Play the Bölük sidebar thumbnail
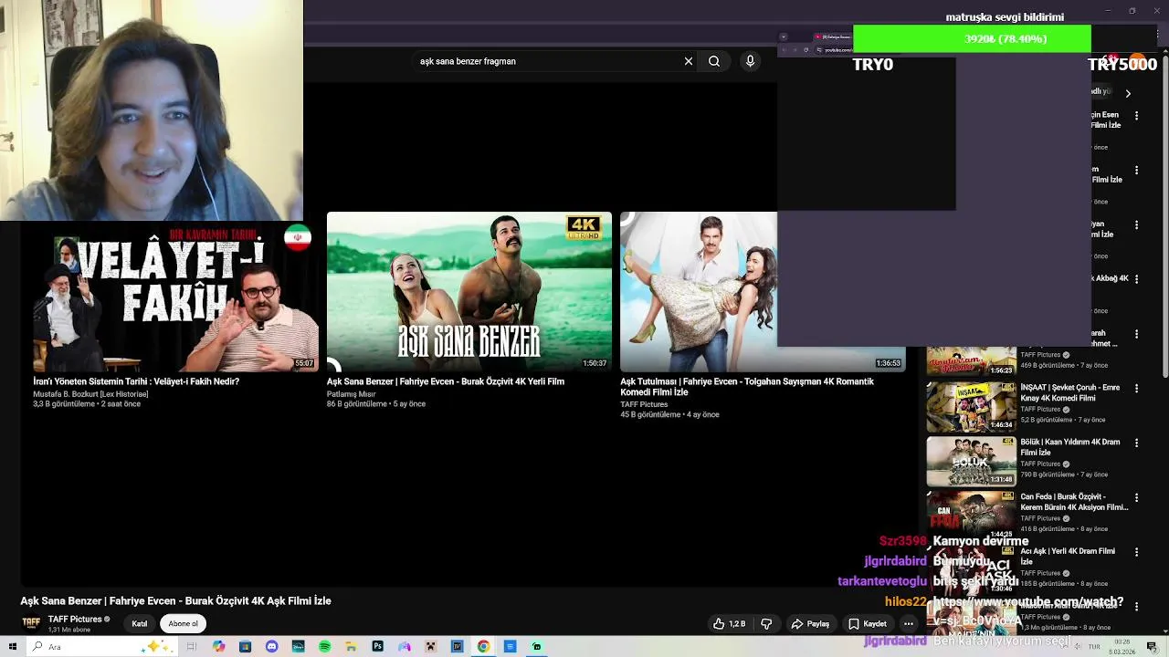 (971, 462)
